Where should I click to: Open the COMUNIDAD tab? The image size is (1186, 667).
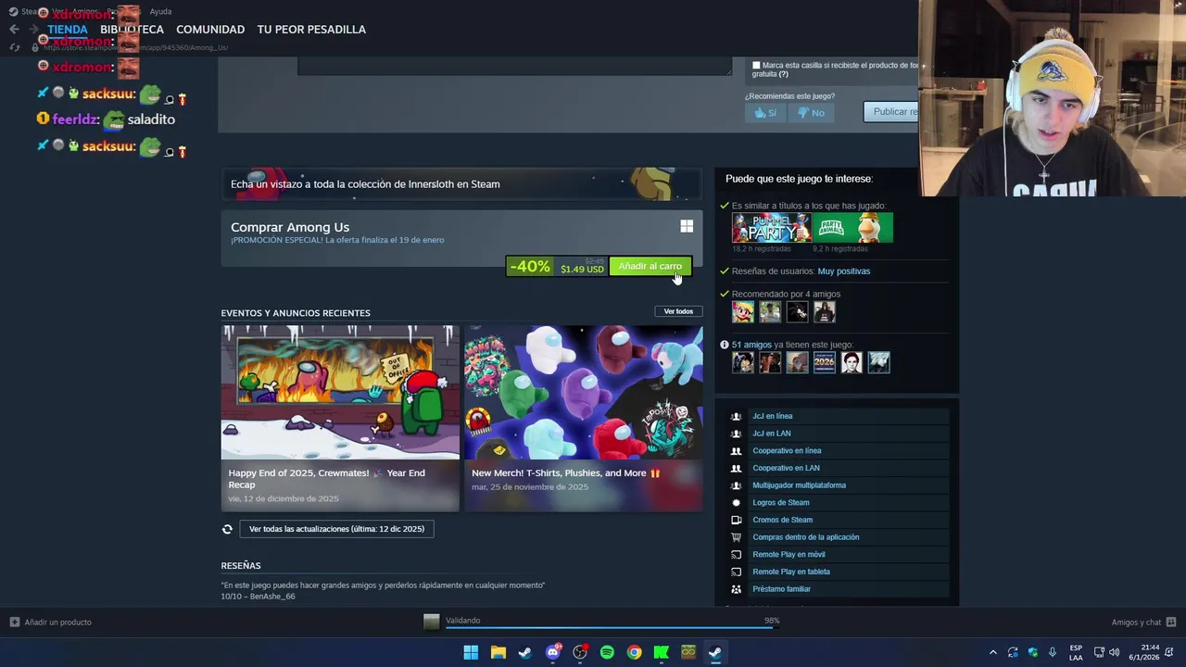tap(210, 30)
